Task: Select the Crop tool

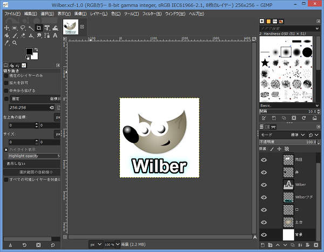Action: 39,28
